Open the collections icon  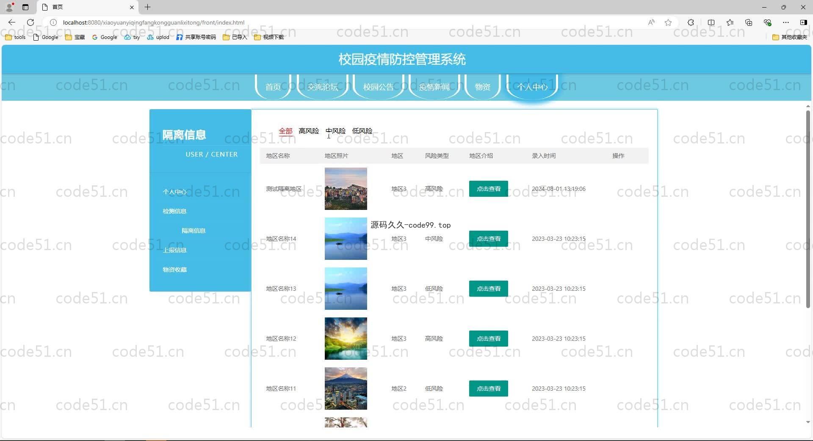[749, 22]
